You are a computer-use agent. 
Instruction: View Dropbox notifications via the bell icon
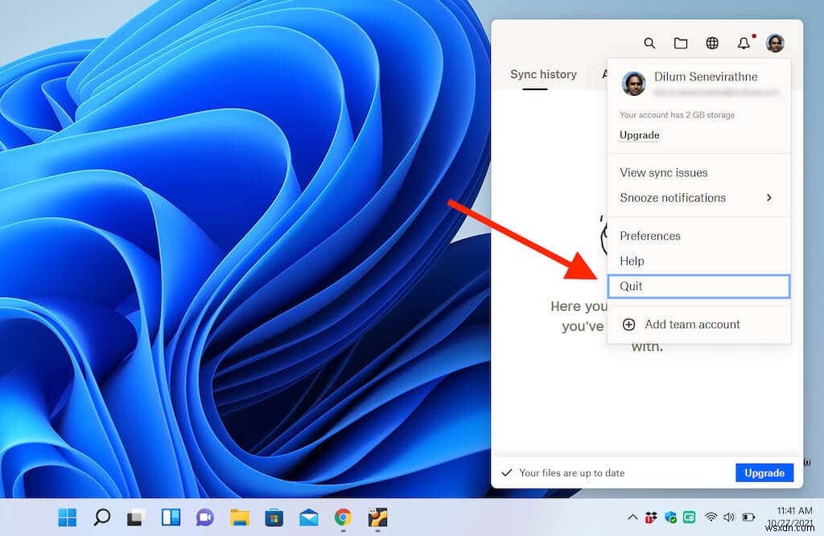point(744,43)
